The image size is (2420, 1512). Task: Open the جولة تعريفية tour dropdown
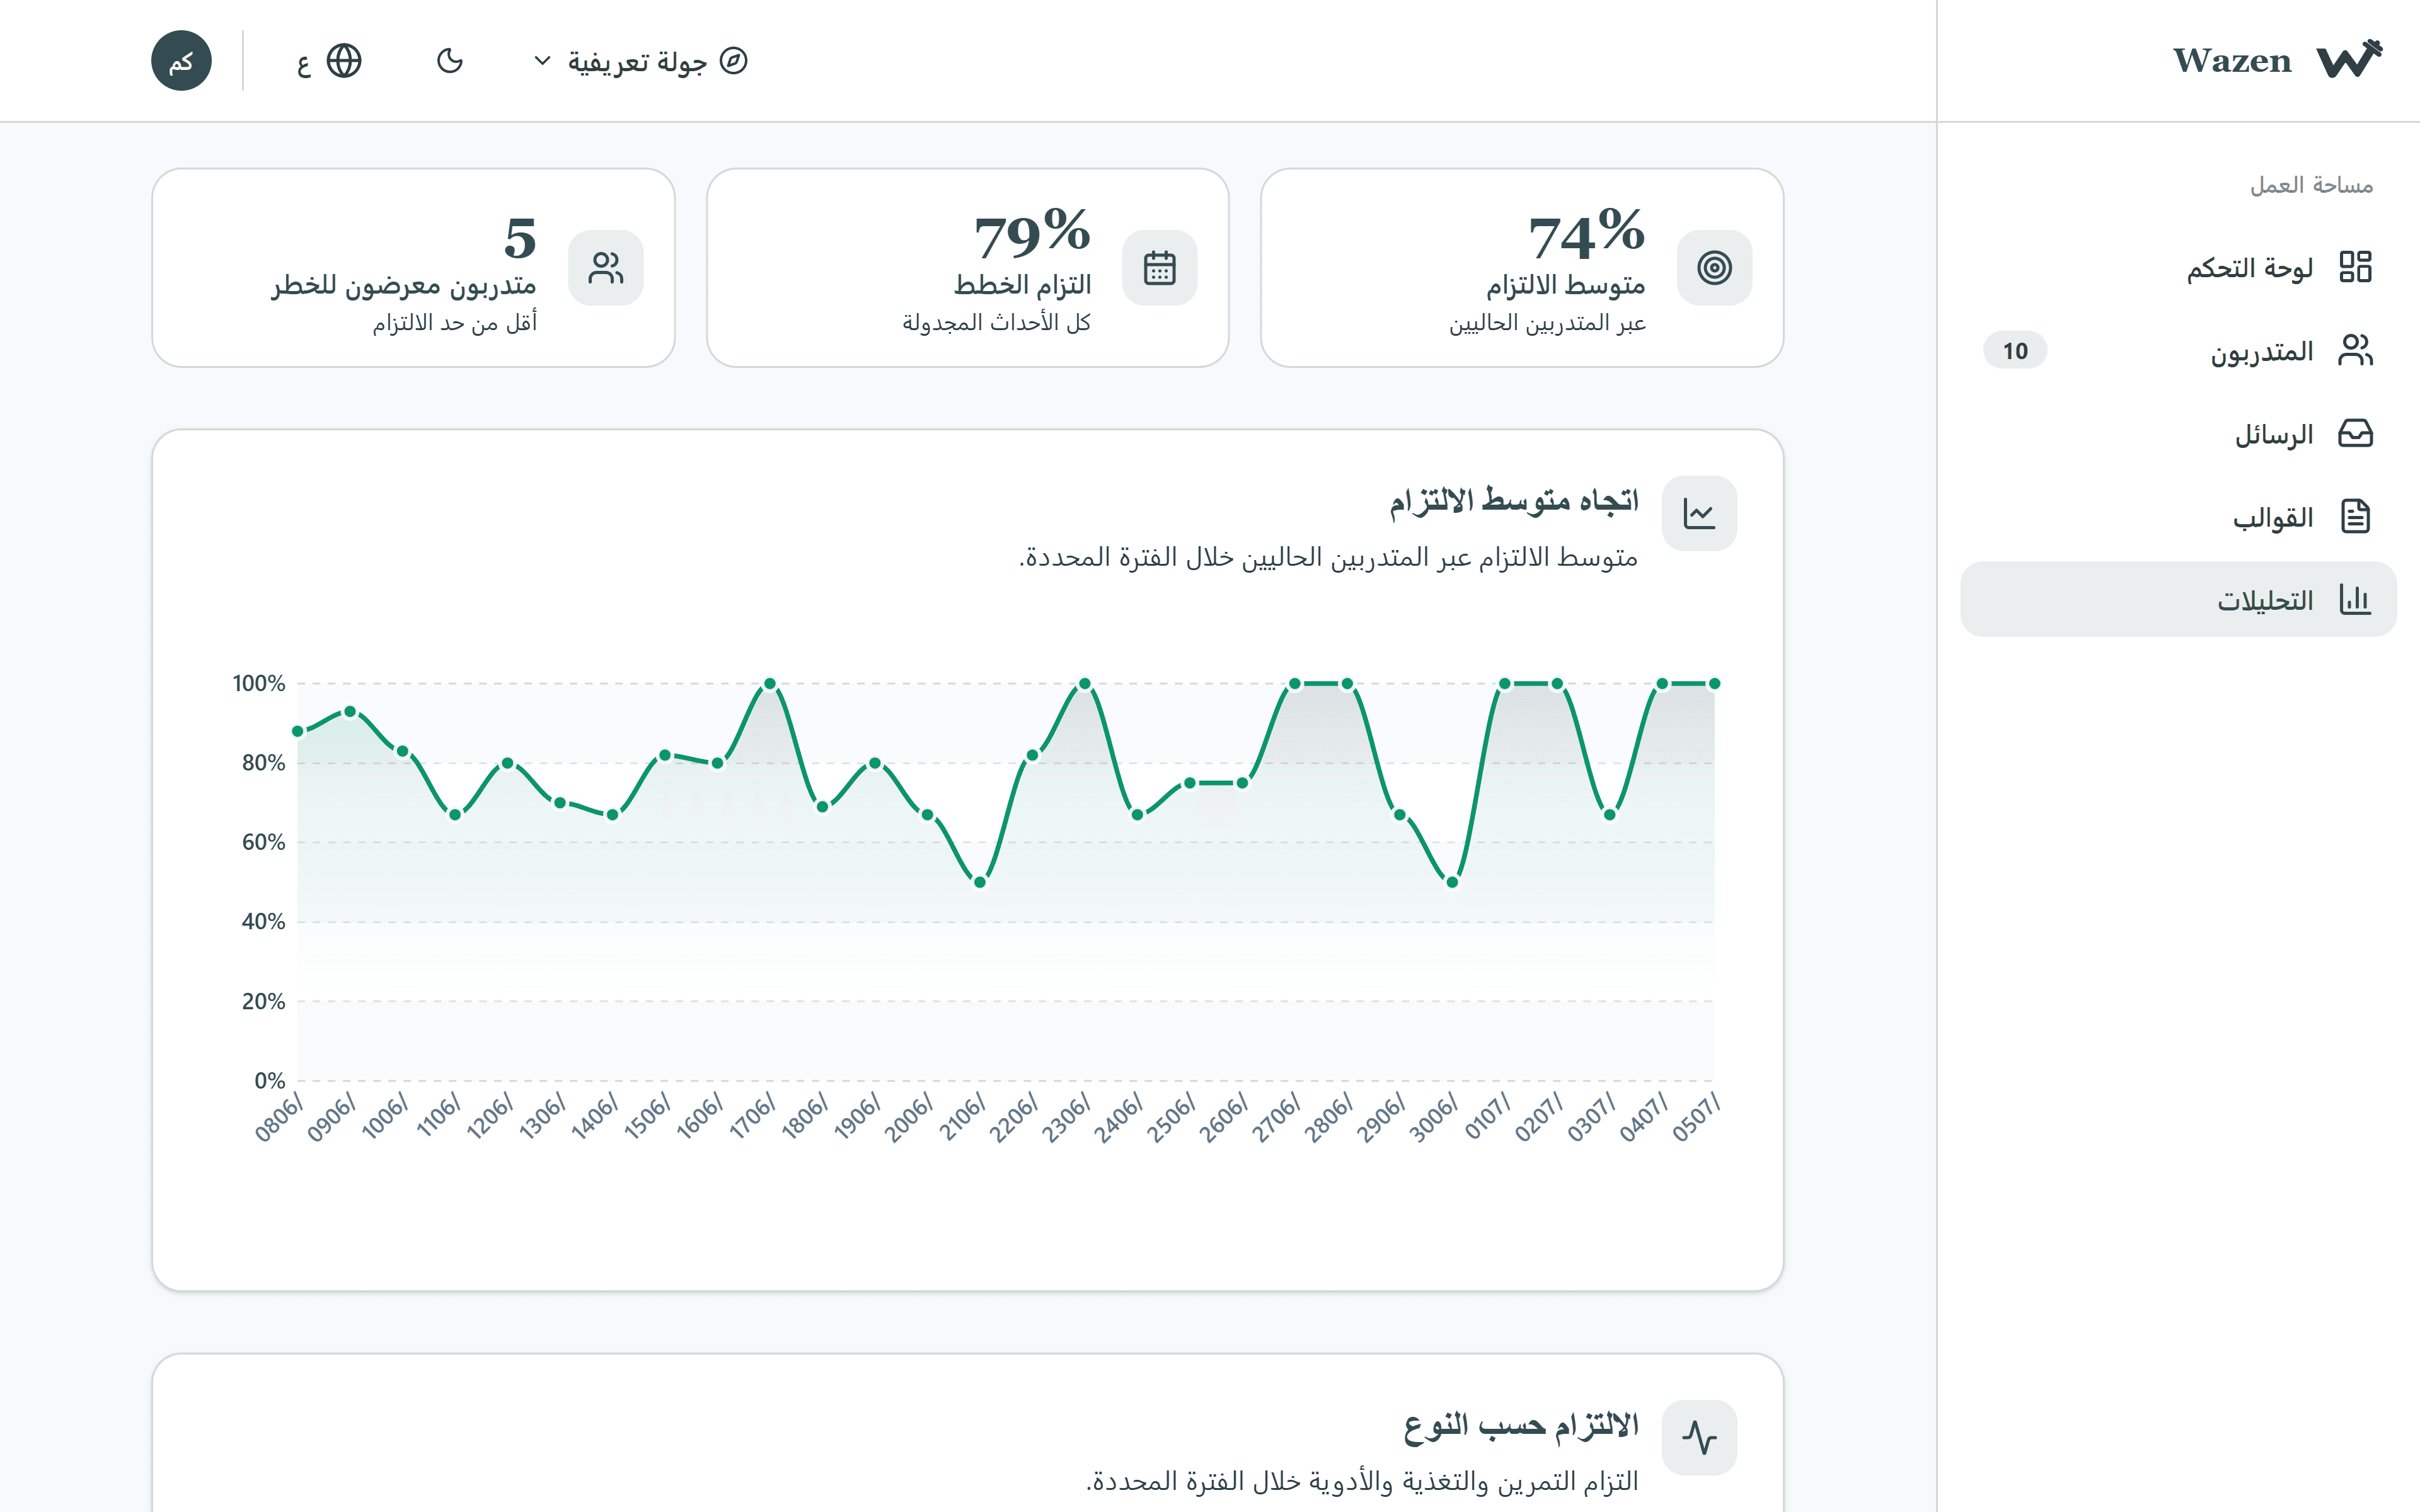click(640, 61)
